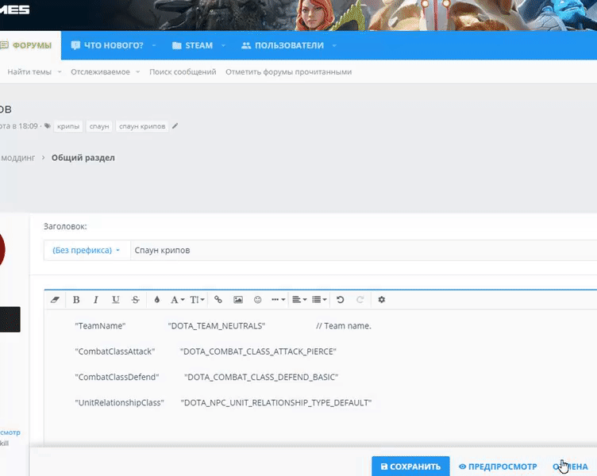Insert link using chain icon
This screenshot has height=476, width=597.
pos(218,300)
